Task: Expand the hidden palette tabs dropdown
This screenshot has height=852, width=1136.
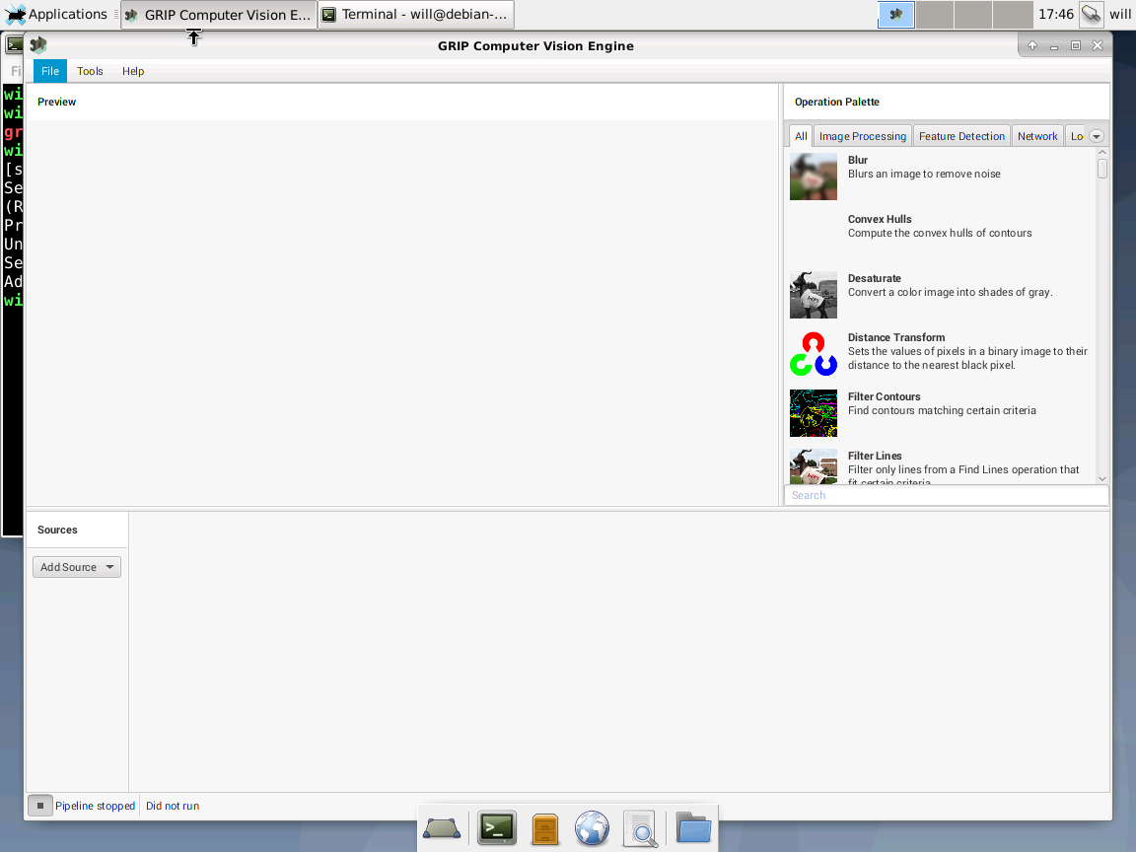Action: [x=1097, y=136]
